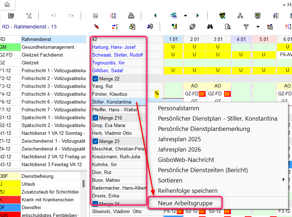The image size is (292, 217).
Task: Toggle the Menge 22 checkbox
Action: (95, 79)
